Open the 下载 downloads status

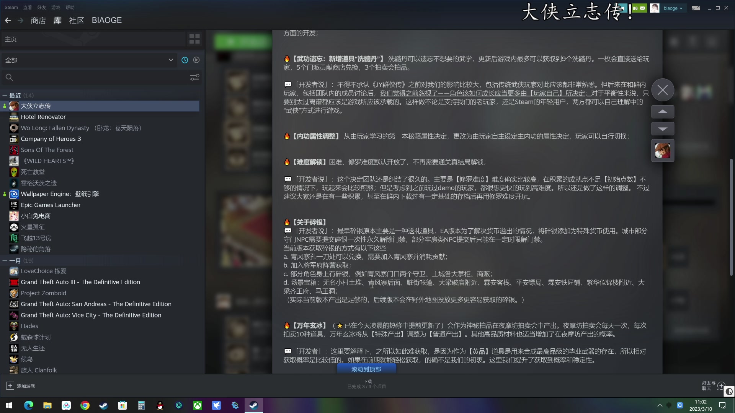pos(367,384)
